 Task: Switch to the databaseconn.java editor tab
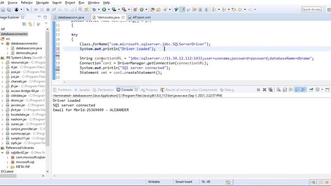pyautogui.click(x=71, y=17)
